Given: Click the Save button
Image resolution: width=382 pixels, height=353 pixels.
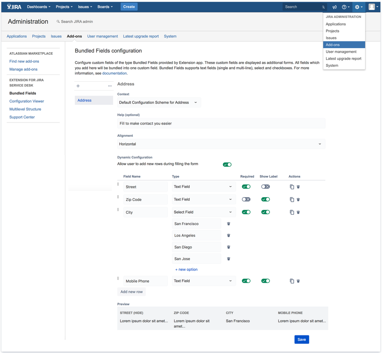Looking at the screenshot, I should coord(301,340).
